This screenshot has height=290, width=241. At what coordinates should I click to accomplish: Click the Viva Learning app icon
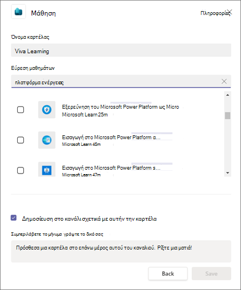(x=18, y=12)
